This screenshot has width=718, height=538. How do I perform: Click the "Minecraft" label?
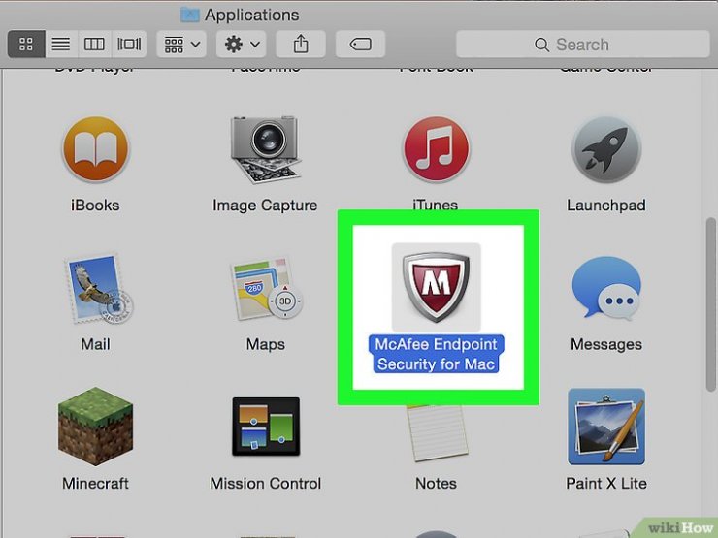point(95,483)
